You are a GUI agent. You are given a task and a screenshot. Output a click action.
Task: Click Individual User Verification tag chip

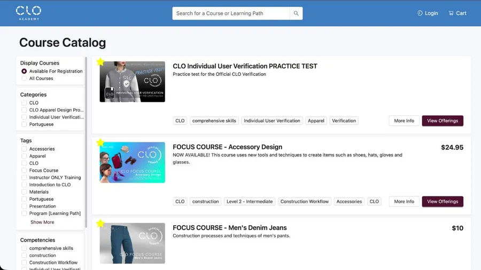pos(272,121)
